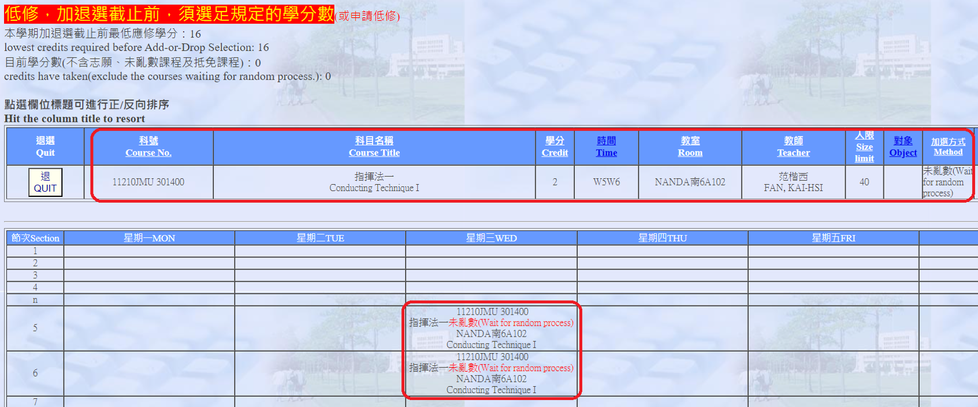Click the size limit value 40
Viewport: 978px width, 407px height.
tap(864, 182)
